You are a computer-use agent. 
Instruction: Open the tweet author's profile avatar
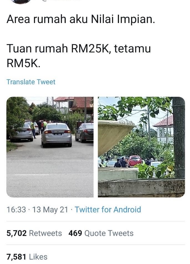21,1
